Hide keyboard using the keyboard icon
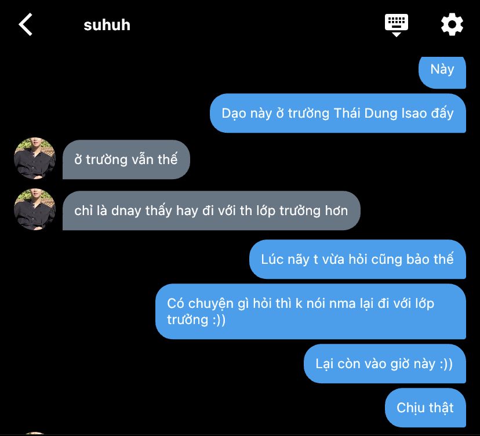Viewport: 480px width, 436px height. pos(397,25)
